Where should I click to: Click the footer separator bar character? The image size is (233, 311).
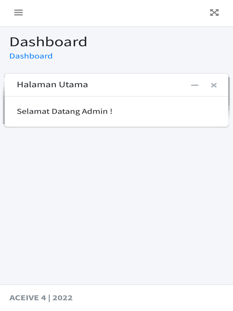tap(49, 298)
